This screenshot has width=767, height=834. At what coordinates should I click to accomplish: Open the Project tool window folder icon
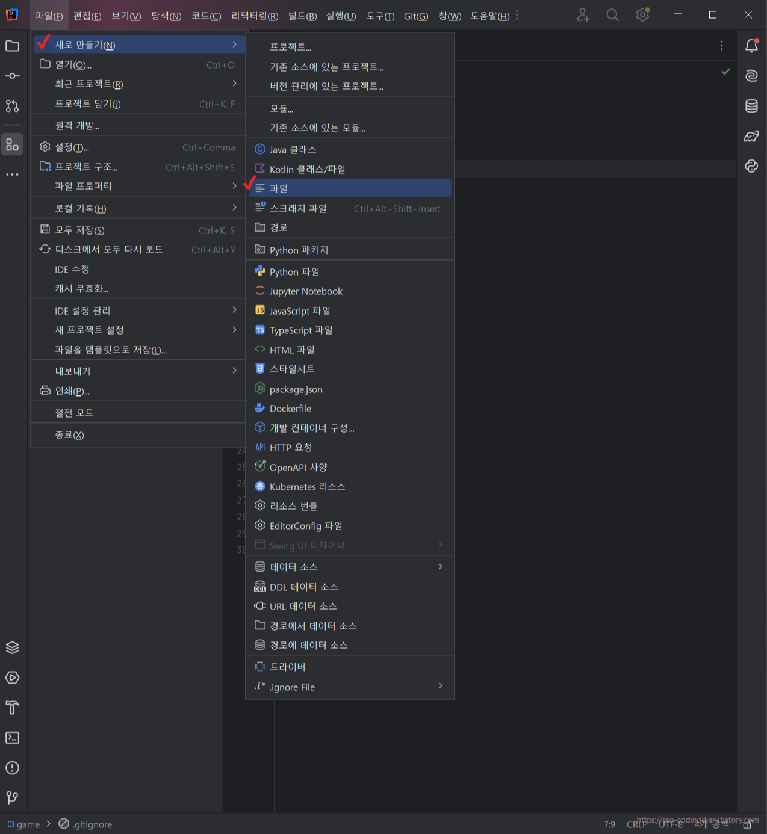[12, 46]
